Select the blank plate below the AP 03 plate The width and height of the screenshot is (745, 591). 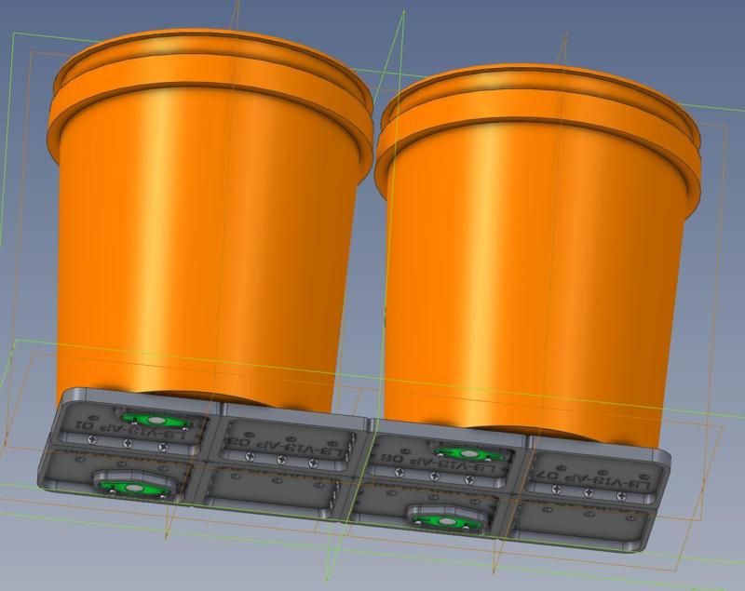pyautogui.click(x=271, y=492)
